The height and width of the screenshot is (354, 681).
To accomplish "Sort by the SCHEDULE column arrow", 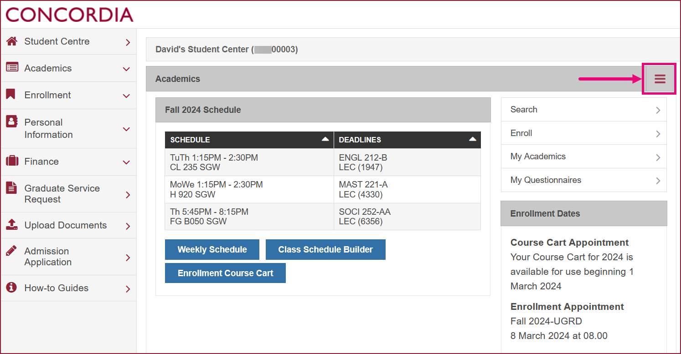I will [x=325, y=140].
